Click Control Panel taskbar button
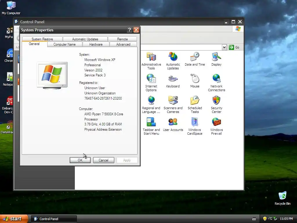 (54, 219)
